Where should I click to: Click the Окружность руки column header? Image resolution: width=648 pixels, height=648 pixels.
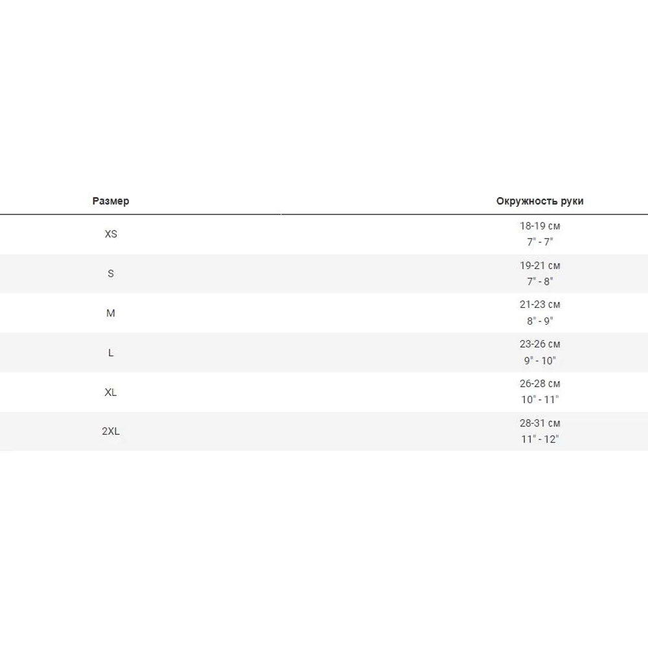[x=540, y=201]
